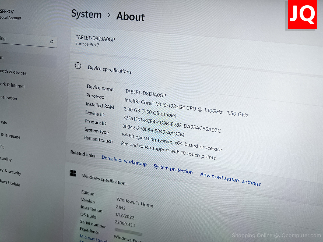Click the Device ID label
This screenshot has width=323, height=242.
[95, 113]
